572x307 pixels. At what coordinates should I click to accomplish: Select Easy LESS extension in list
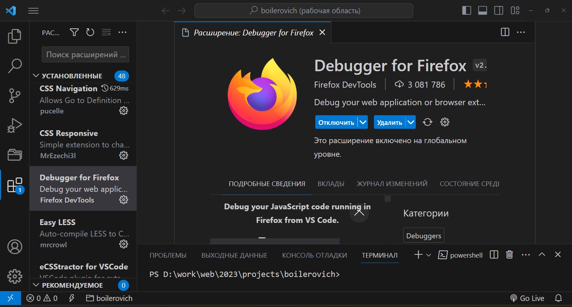[83, 233]
